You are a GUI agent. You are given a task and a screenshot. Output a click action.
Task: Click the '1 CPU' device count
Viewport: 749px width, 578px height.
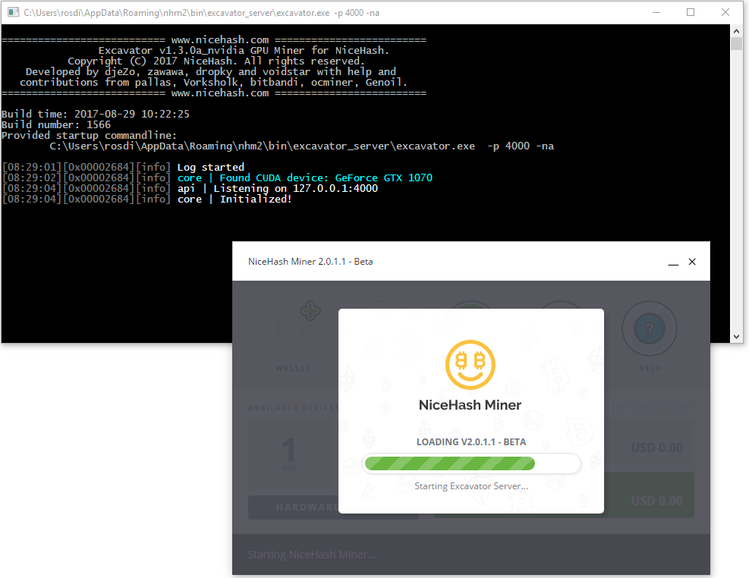pos(289,454)
